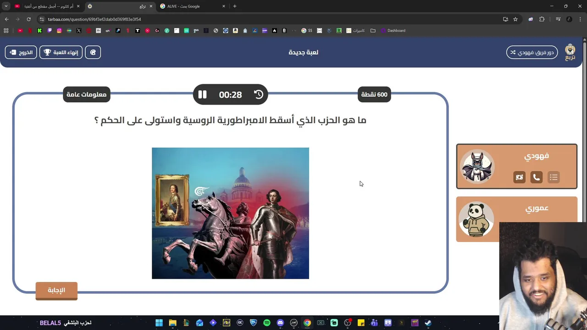Click the question text about the Russian party
Viewport: 587px width, 330px height.
pos(230,120)
